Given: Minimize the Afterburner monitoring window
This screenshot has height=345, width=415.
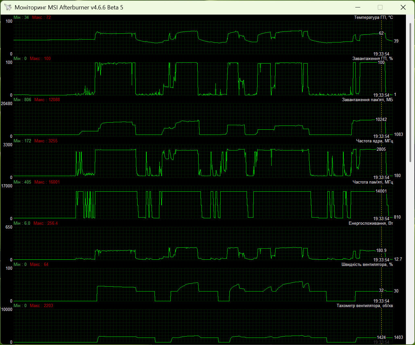Looking at the screenshot, I should (x=358, y=7).
